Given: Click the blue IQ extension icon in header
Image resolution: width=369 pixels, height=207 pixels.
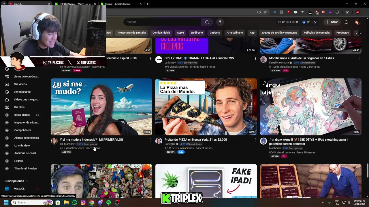Looking at the screenshot, I should pos(304,22).
